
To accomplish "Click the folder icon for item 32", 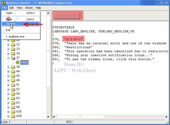I will [x=13, y=44].
